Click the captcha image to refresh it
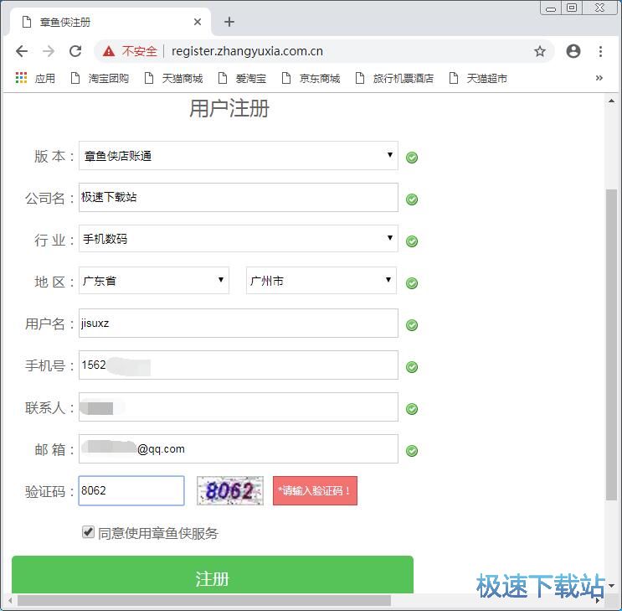 pos(229,490)
